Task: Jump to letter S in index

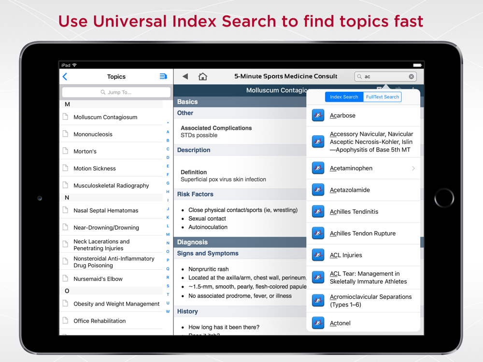Action: (168, 286)
